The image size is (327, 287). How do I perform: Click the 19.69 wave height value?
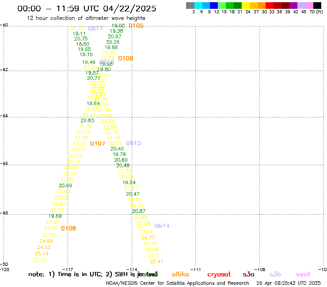pos(55,216)
